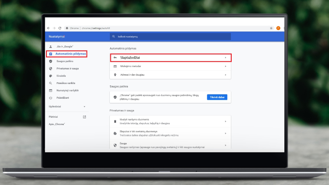Open Mokėjimo metodai via its right arrow
The image size is (329, 185).
225,66
